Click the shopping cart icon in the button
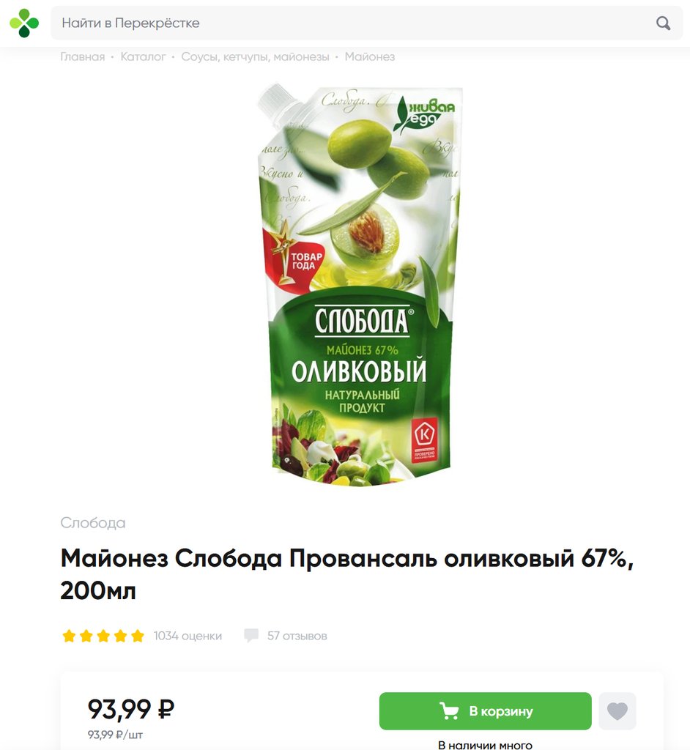The image size is (690, 750). point(448,710)
